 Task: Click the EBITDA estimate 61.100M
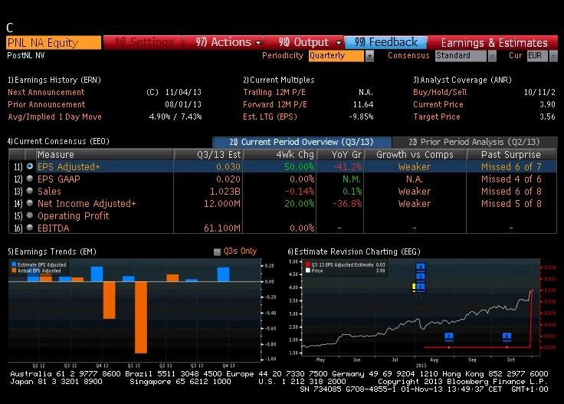(x=222, y=228)
